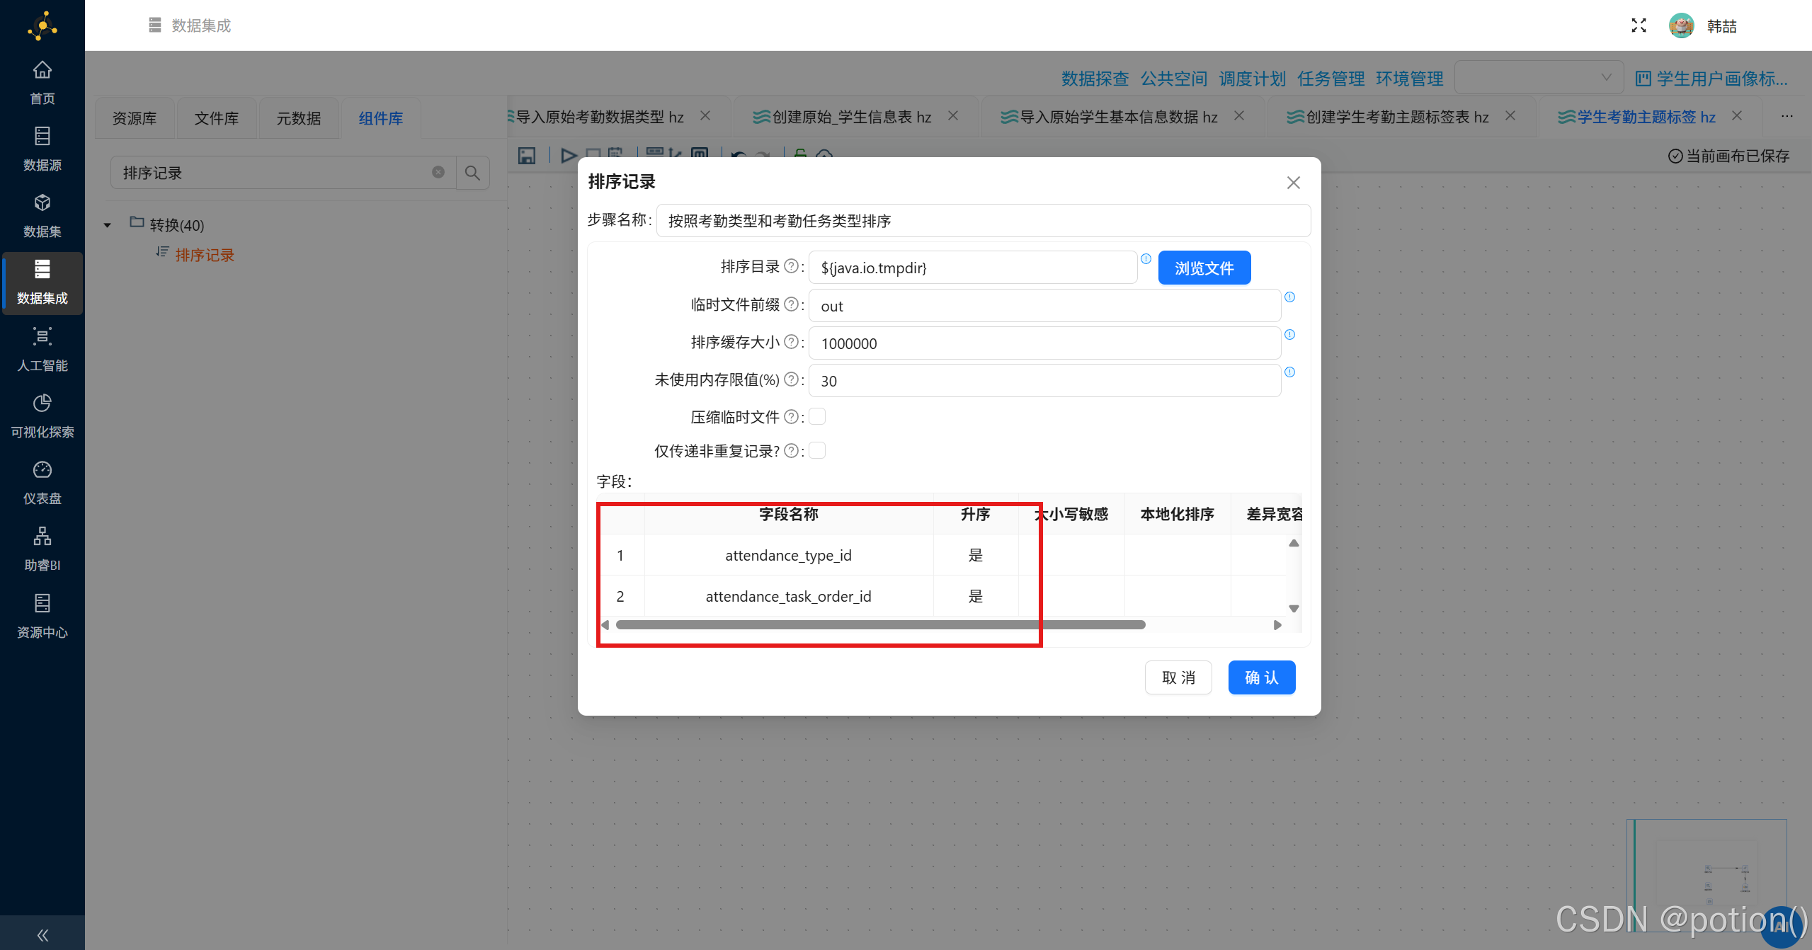This screenshot has width=1812, height=950.
Task: Click blue info icon beside 排序目录 field
Action: click(1146, 259)
